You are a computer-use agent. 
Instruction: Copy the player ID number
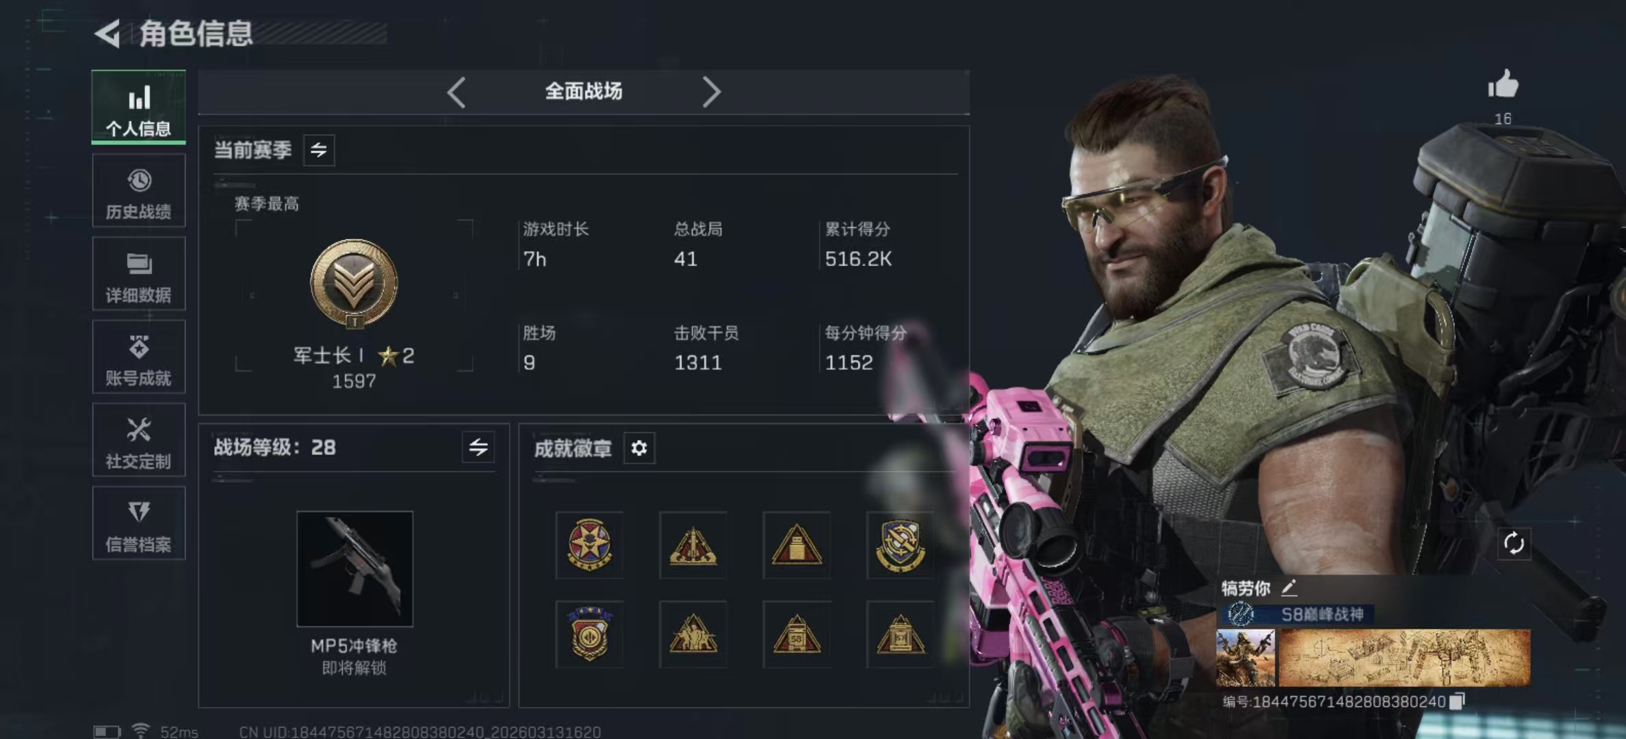pos(1457,701)
